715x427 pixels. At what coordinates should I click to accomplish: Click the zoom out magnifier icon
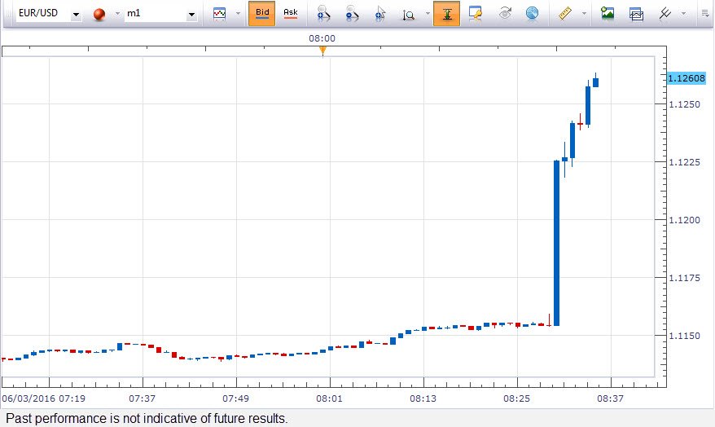[352, 14]
